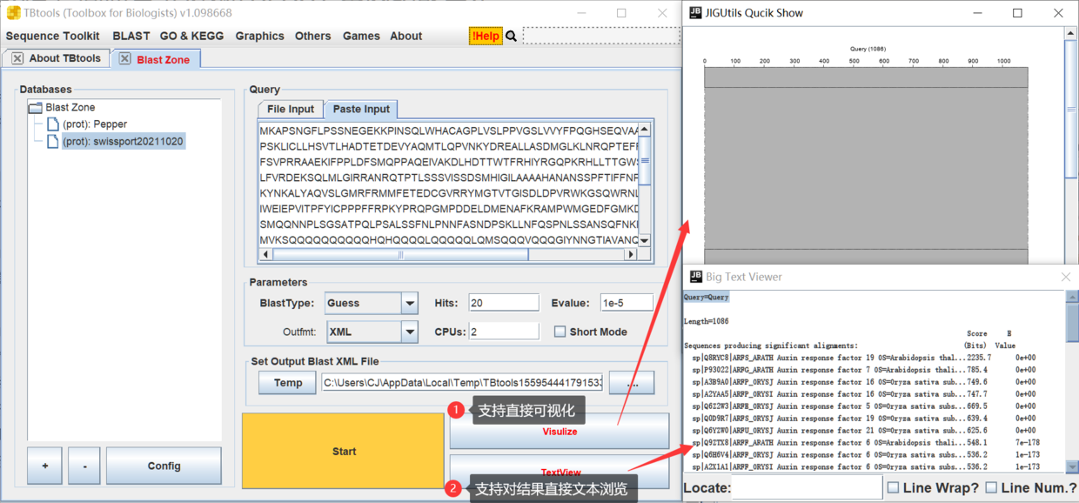Click the search magnifier icon beside Help
Viewport: 1079px width, 503px height.
point(511,36)
